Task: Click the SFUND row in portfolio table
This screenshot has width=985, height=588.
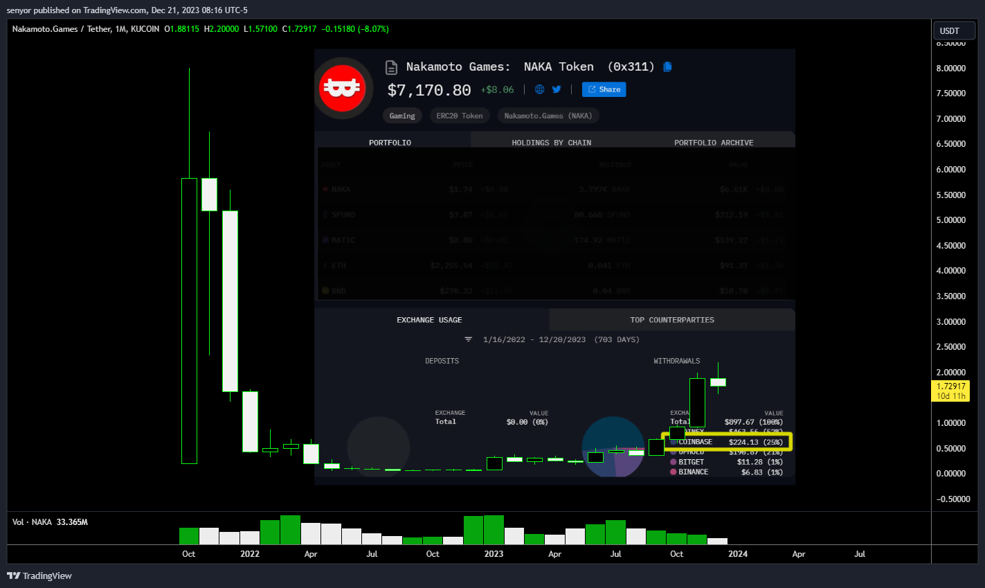Action: tap(554, 215)
